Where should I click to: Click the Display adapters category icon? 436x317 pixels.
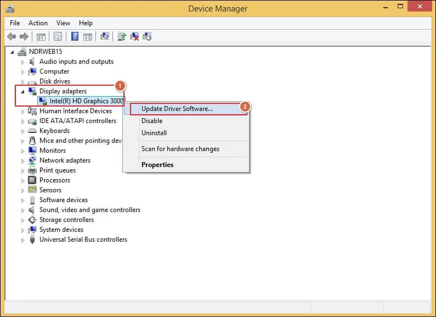[x=32, y=91]
